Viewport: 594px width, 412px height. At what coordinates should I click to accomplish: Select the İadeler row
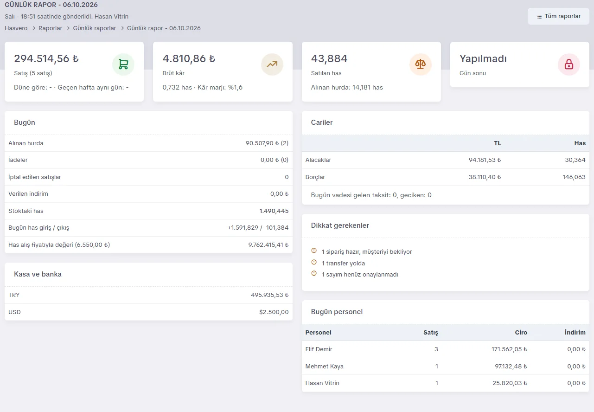148,160
